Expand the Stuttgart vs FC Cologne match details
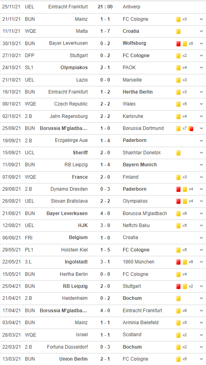Image resolution: width=206 pixels, height=365 pixels. click(x=201, y=56)
